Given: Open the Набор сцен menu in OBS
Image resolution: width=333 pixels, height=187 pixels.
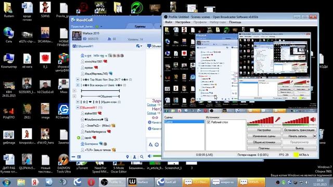Looking at the screenshot, I should (217, 22).
